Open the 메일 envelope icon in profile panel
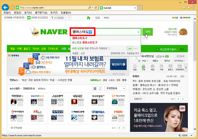Viewport: 198px width, 139px height. pyautogui.click(x=153, y=68)
